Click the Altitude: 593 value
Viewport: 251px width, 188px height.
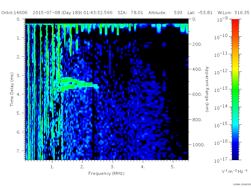pos(165,13)
